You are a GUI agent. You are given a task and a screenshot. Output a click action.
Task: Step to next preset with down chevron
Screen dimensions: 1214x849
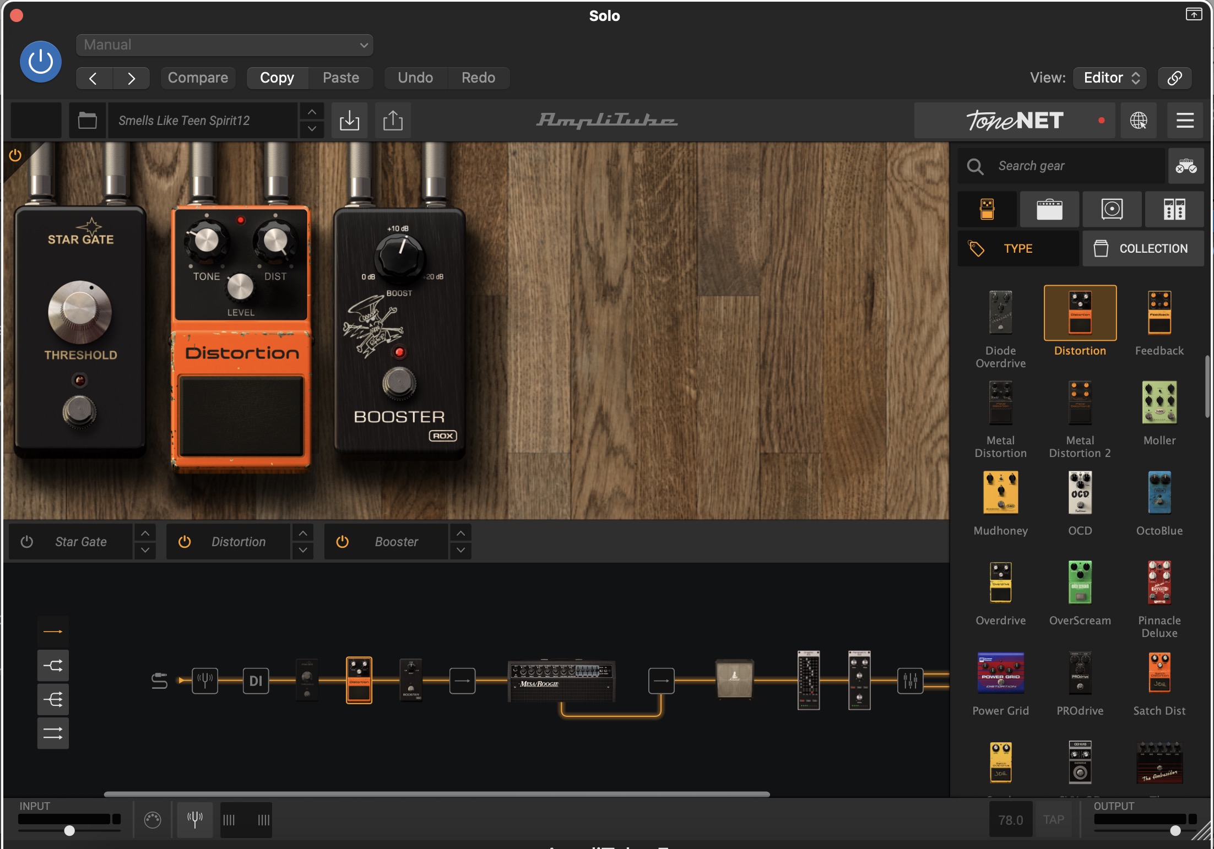[312, 129]
